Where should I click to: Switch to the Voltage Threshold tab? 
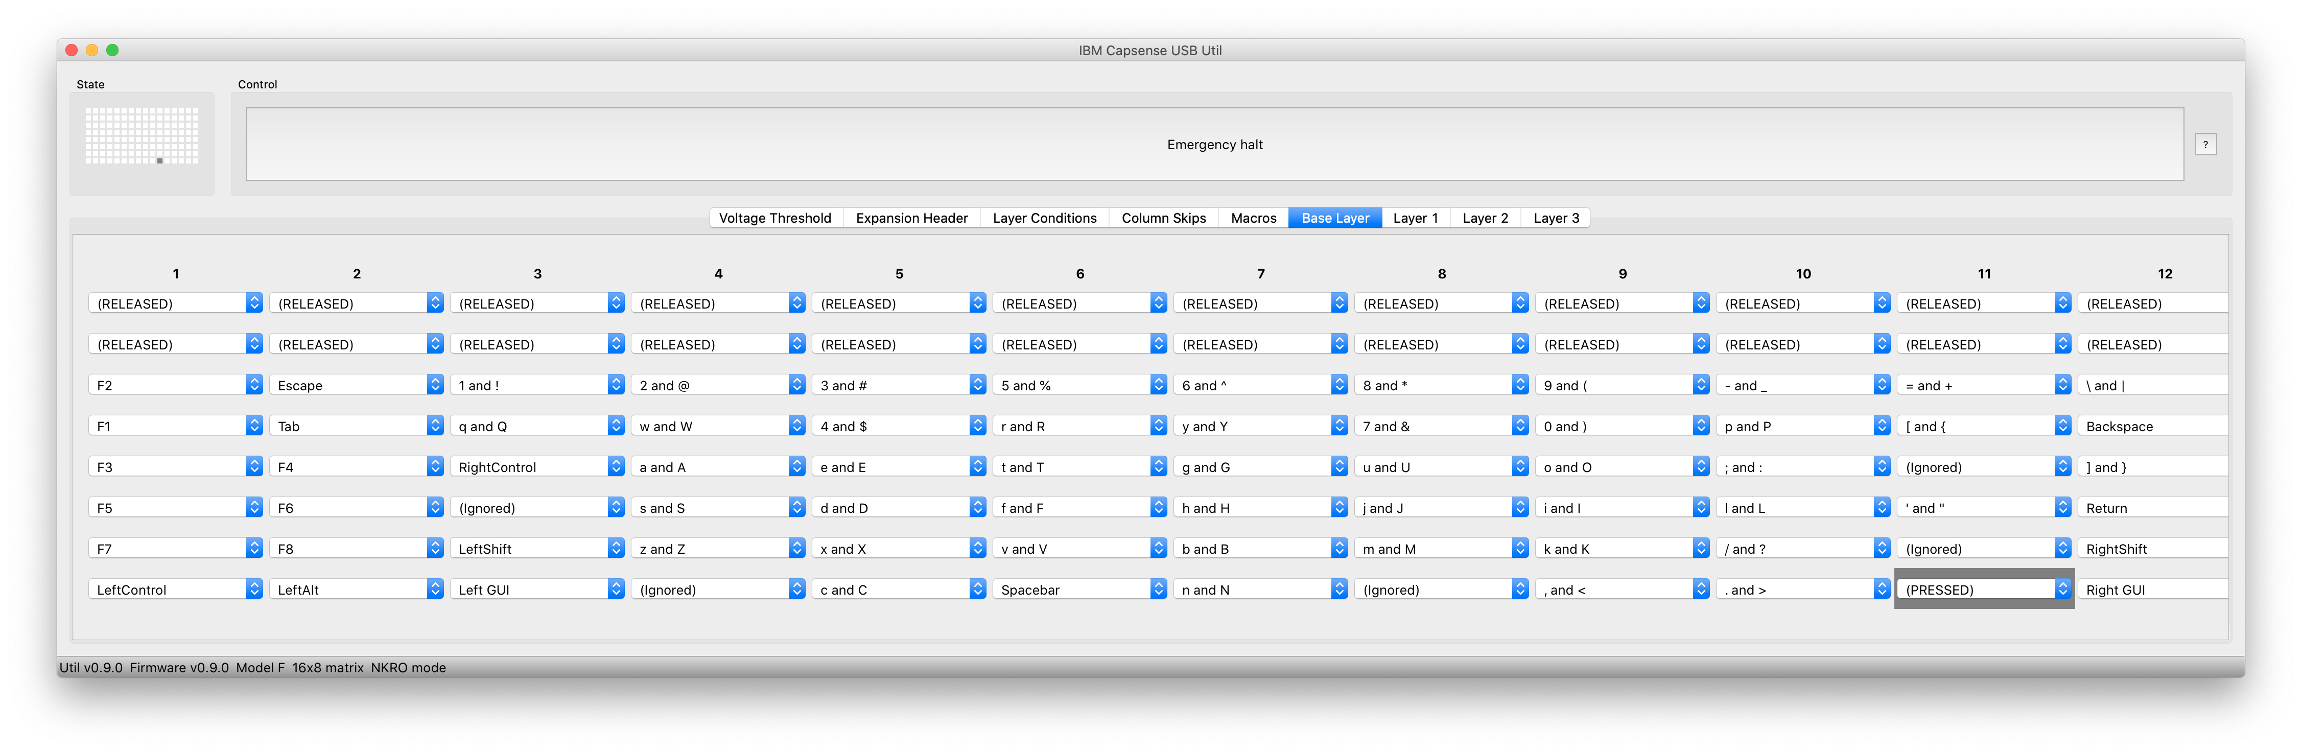775,217
